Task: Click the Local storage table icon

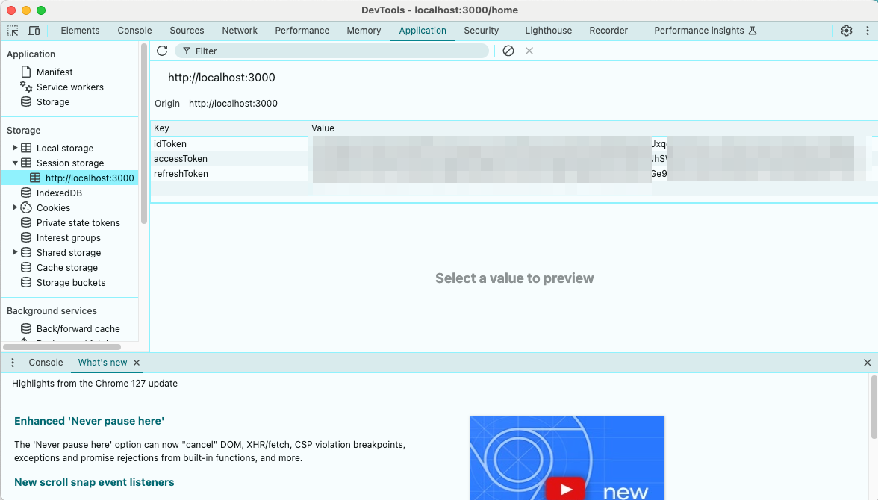Action: (25, 148)
